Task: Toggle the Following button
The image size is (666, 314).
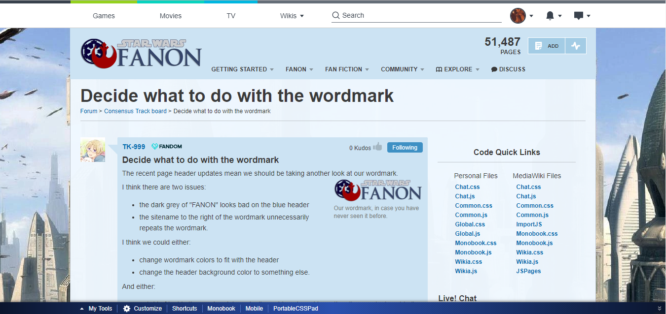Action: pyautogui.click(x=405, y=147)
